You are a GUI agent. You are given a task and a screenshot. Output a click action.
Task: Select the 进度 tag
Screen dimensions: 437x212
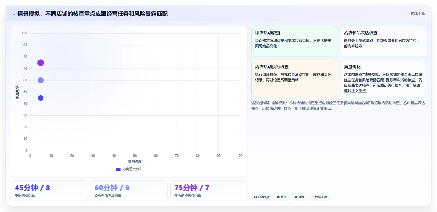(x=299, y=197)
